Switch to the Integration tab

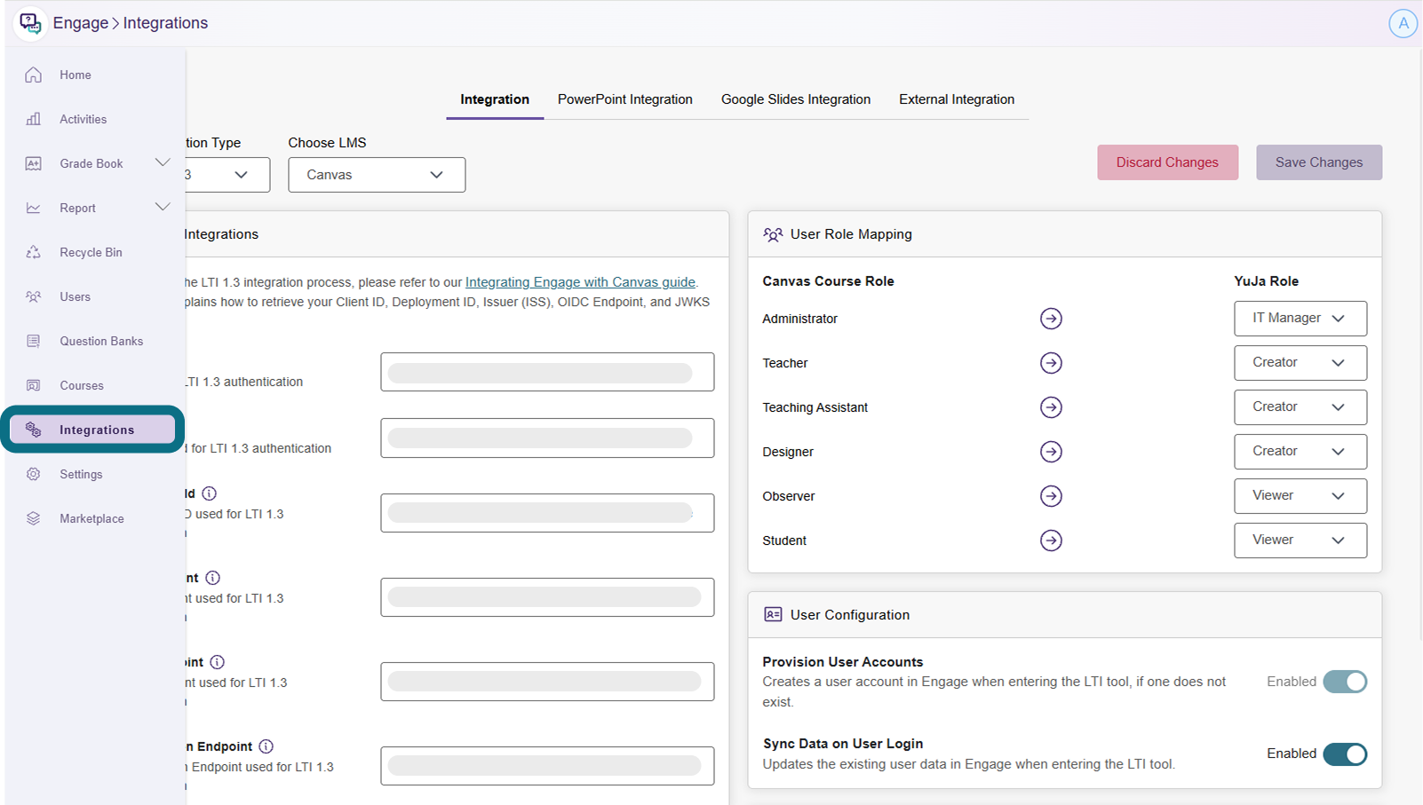495,99
